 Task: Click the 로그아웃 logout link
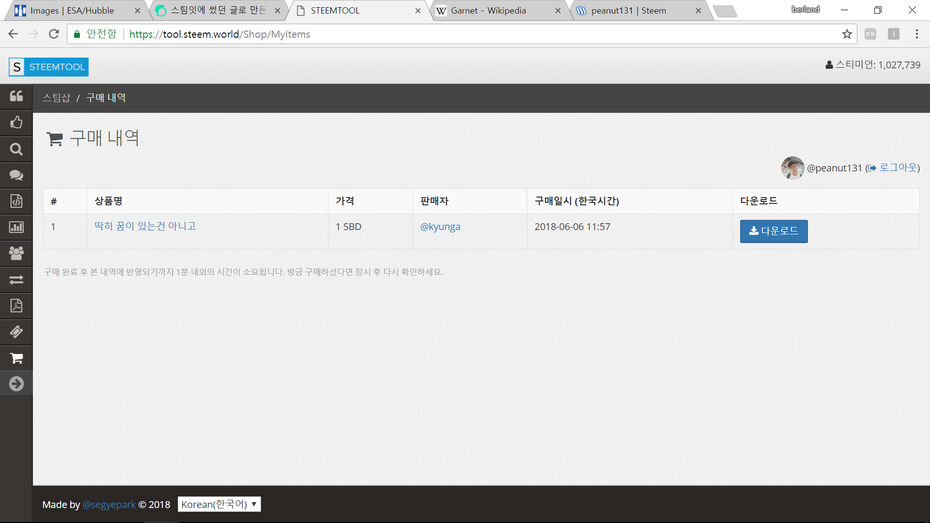click(898, 168)
